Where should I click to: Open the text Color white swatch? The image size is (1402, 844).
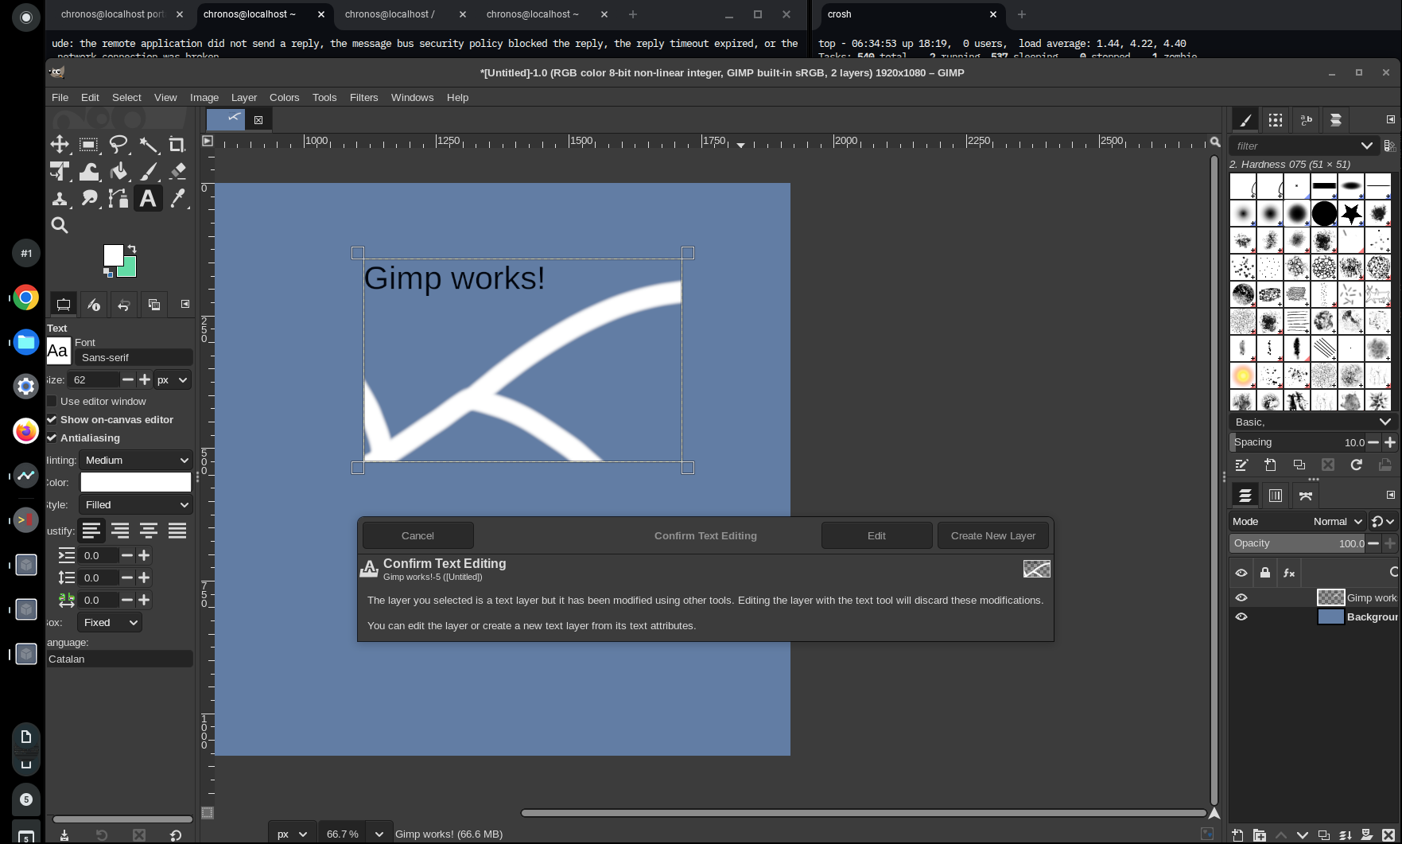click(136, 482)
